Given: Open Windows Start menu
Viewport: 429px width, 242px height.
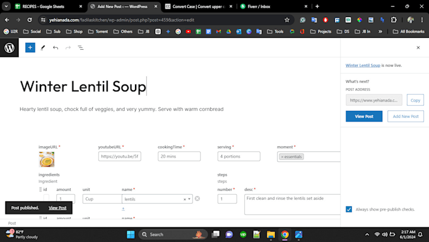Looking at the screenshot, I should 131,234.
